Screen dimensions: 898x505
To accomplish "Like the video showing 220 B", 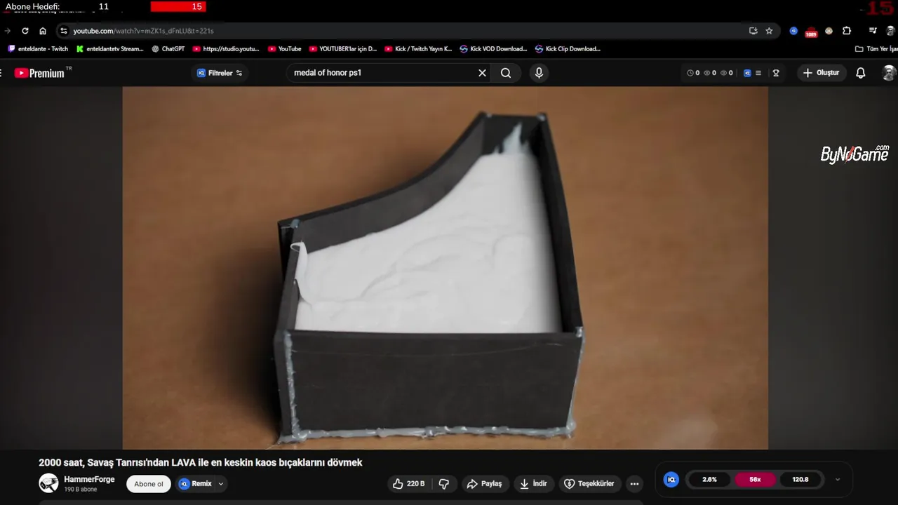I will 409,484.
